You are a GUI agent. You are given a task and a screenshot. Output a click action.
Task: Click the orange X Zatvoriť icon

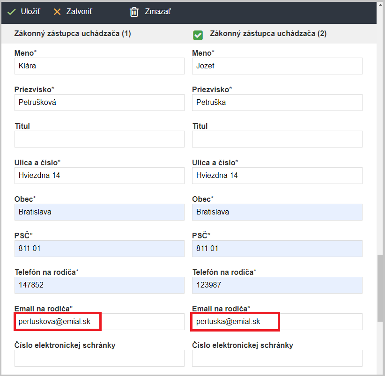pos(57,12)
